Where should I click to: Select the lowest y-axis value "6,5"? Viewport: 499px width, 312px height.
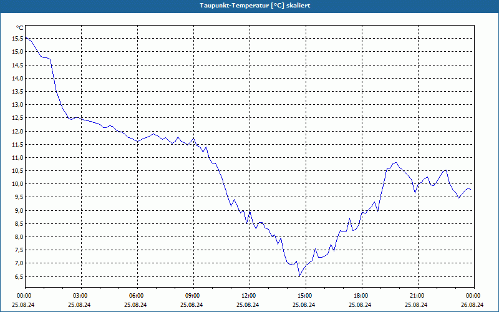click(19, 277)
